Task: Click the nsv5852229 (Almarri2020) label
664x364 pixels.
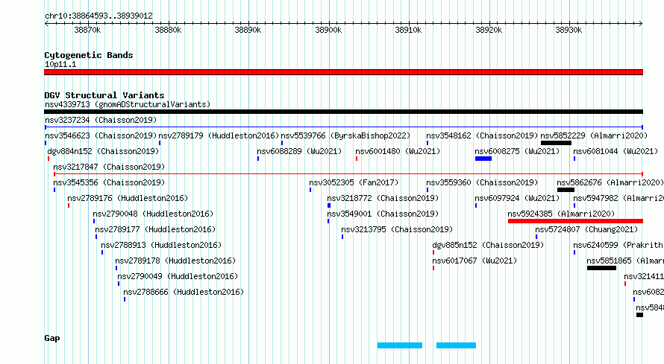Action: pos(594,135)
